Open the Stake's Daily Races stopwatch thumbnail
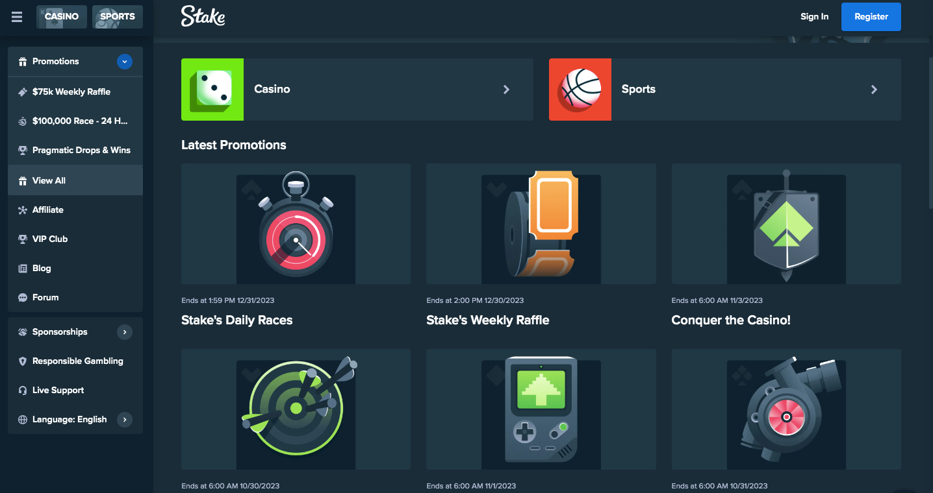933x493 pixels. coord(296,224)
